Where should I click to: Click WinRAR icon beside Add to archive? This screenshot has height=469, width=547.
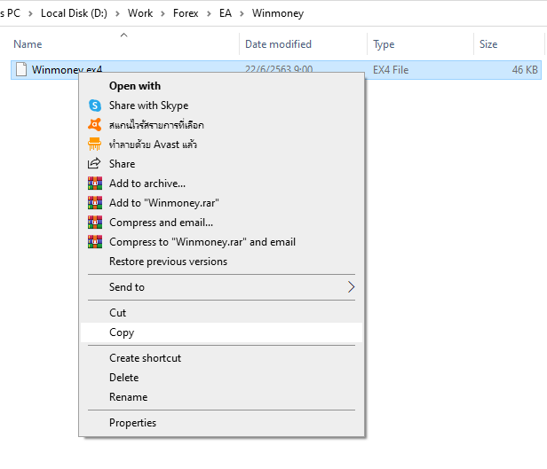tap(95, 184)
